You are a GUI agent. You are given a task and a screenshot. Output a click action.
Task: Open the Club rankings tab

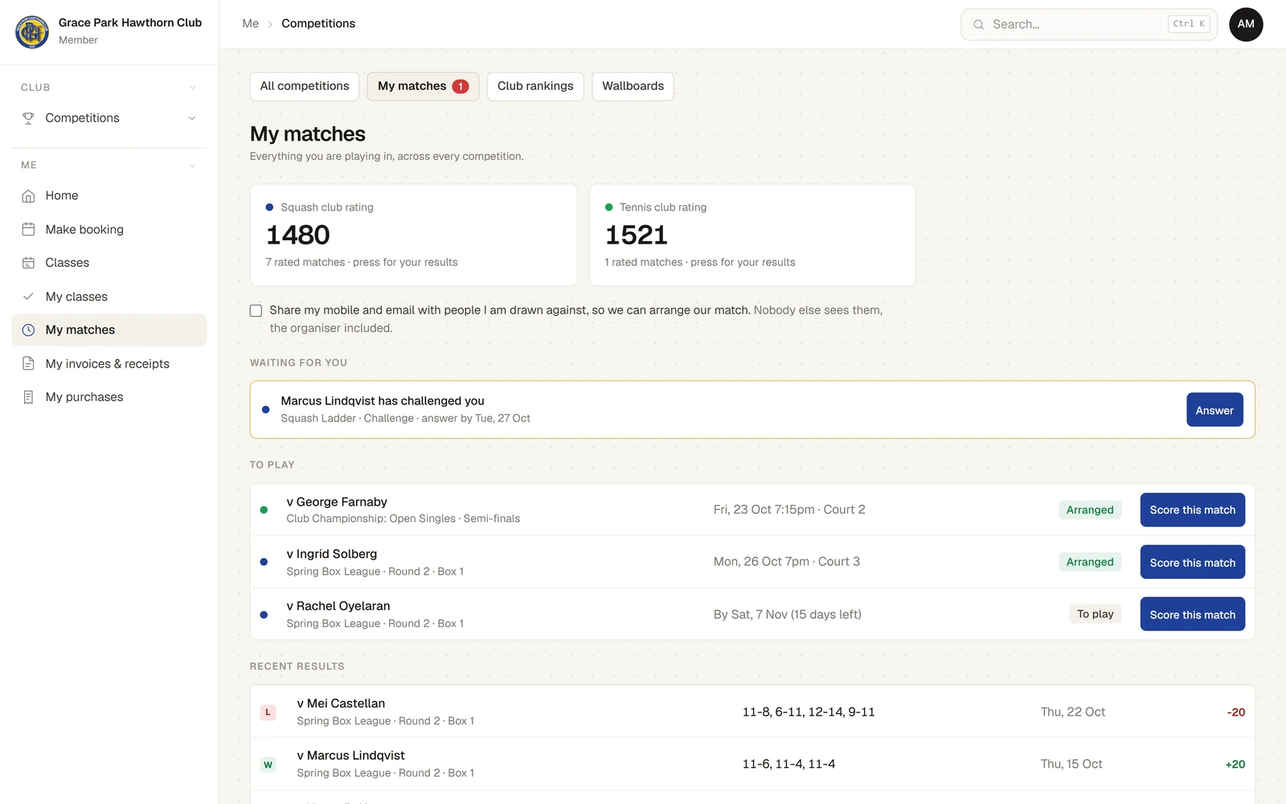point(535,86)
